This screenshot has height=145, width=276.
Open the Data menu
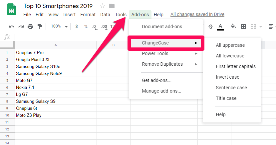pos(105,15)
